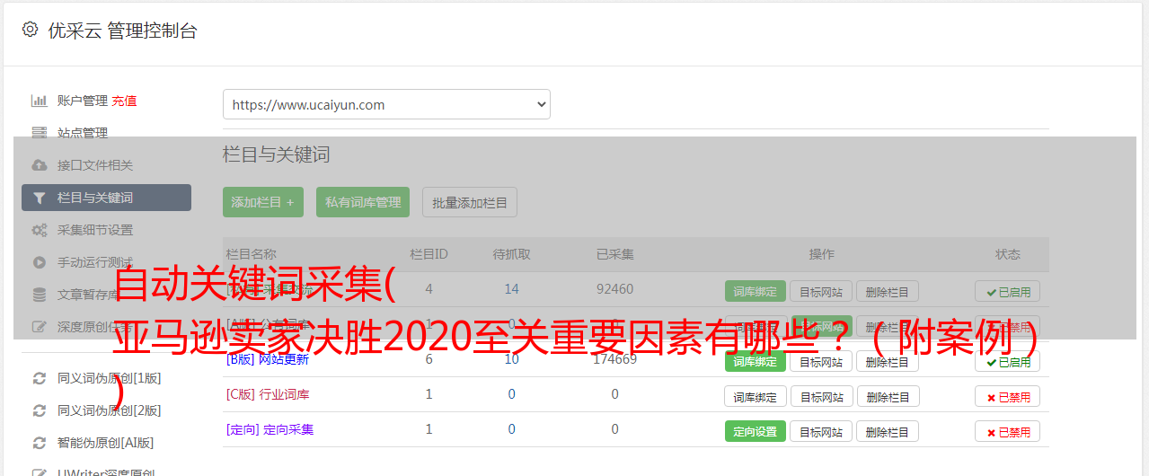1149x476 pixels.
Task: Click 目标网站 in the row with 92460
Action: (x=821, y=291)
